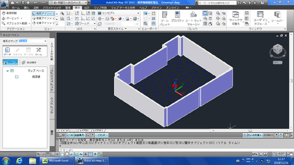Open the ホーム ribbon tab
The image size is (294, 165).
(16, 8)
